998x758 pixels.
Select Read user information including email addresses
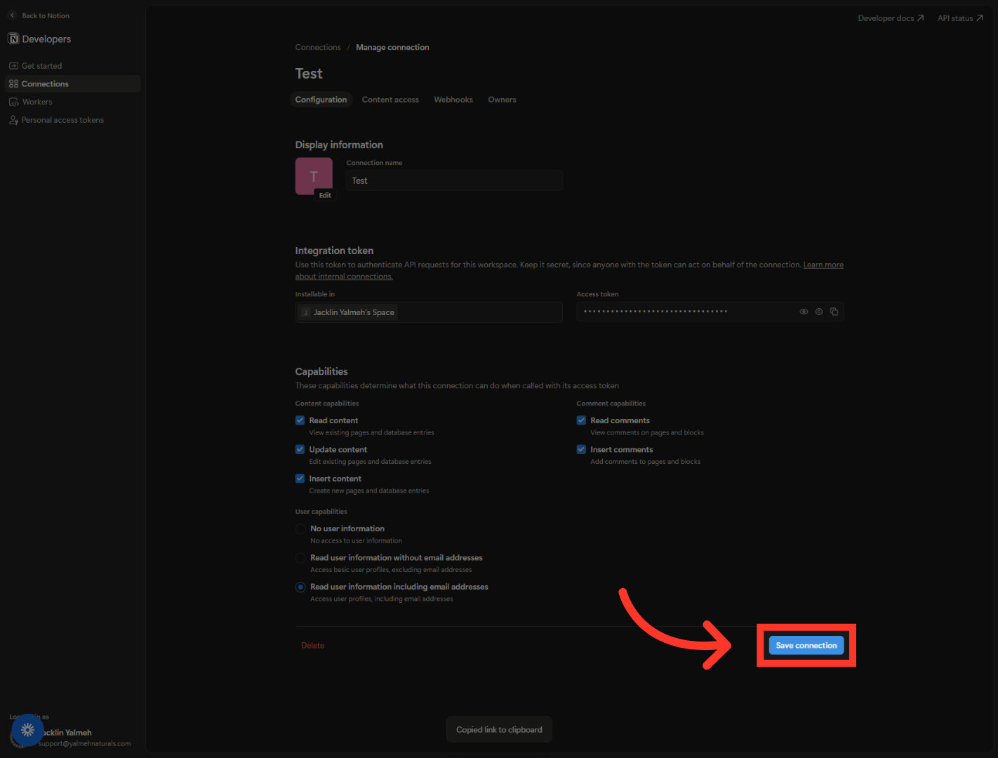pos(300,587)
